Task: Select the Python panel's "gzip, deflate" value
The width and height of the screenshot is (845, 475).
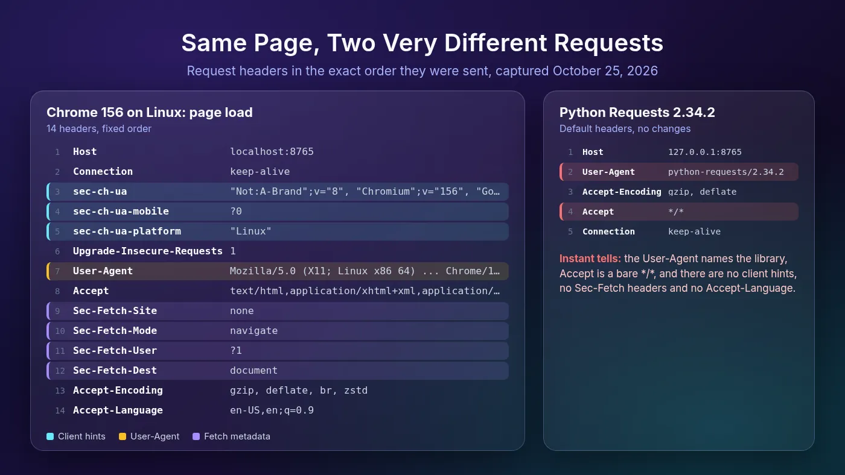Action: pos(703,192)
